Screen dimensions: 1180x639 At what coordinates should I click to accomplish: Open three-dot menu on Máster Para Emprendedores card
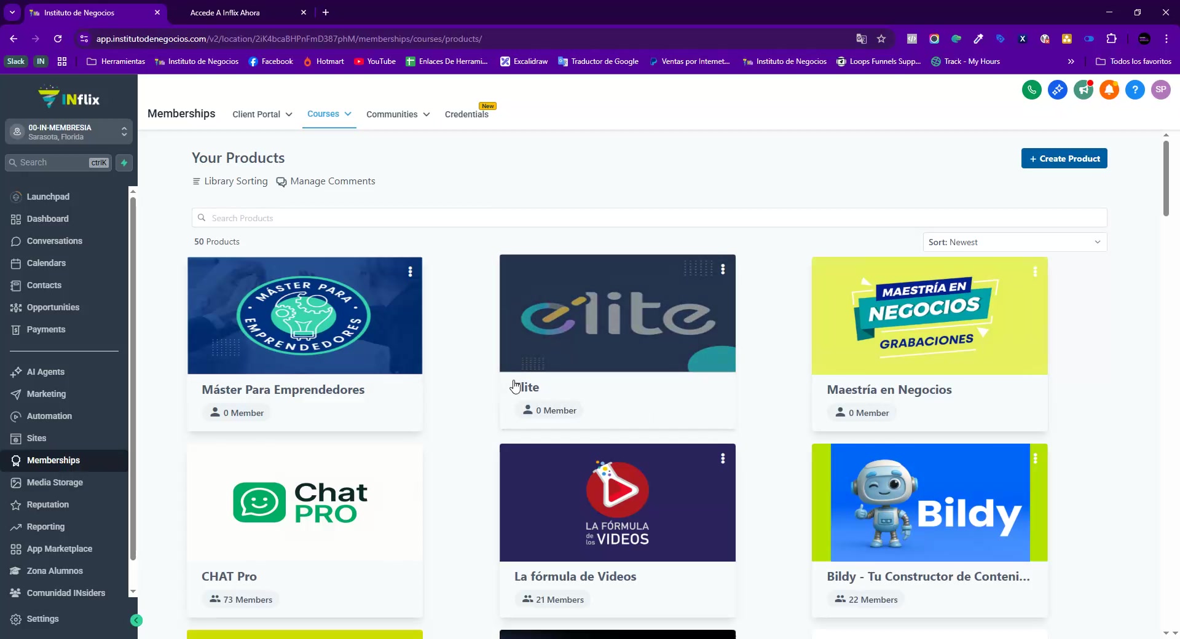click(x=410, y=272)
